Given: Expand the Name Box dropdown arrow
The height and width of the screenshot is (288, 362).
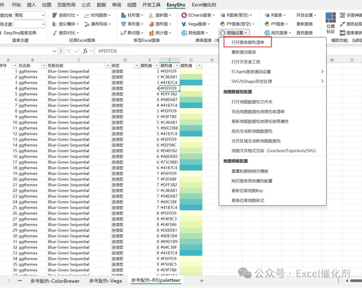Looking at the screenshot, I should point(54,51).
